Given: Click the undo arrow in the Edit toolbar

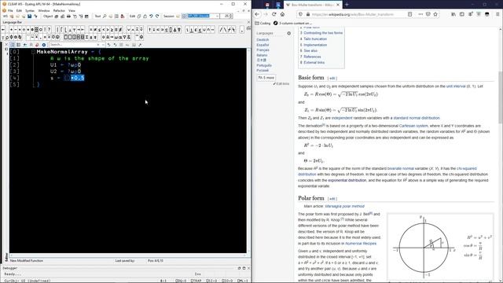Looking at the screenshot, I should pos(151,16).
